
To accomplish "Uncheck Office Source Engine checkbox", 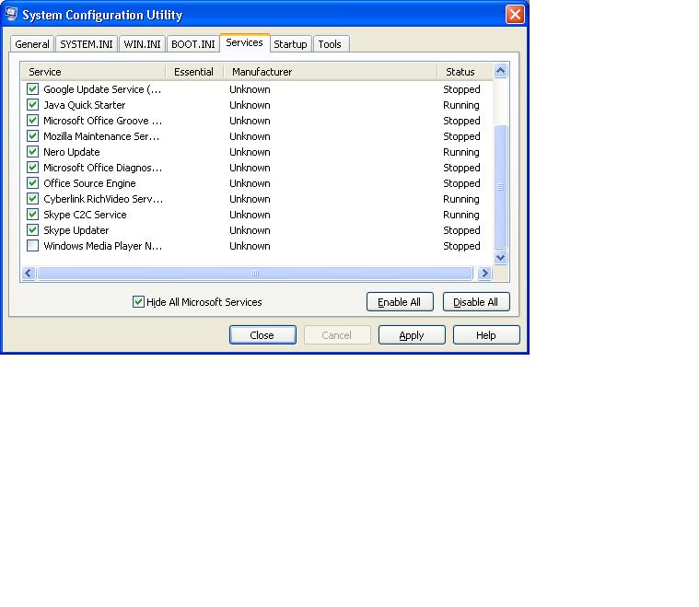I will click(x=32, y=182).
